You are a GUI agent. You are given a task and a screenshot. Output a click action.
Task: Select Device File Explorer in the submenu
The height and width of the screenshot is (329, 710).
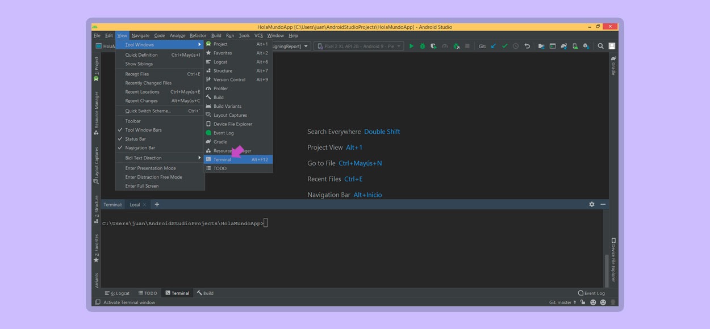[239, 124]
